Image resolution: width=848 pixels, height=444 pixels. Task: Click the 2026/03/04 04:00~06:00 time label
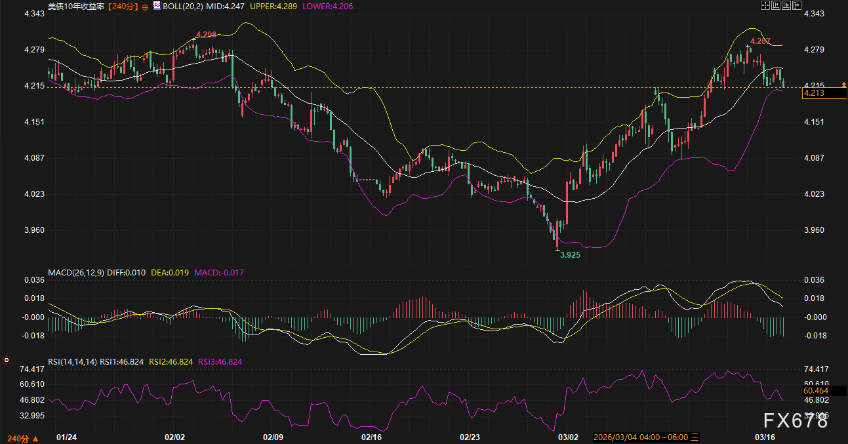640,437
